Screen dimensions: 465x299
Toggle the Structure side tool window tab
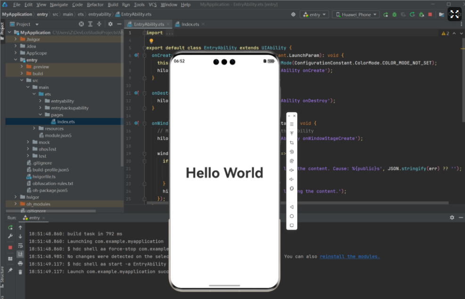pyautogui.click(x=2, y=277)
